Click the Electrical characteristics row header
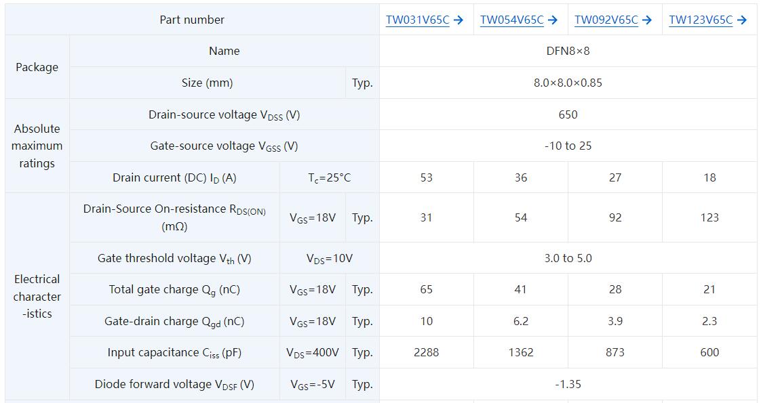The width and height of the screenshot is (761, 403). (37, 297)
